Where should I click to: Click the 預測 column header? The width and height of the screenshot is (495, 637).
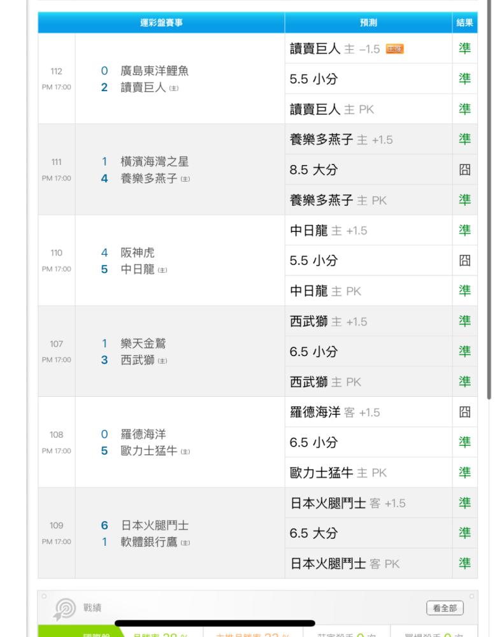point(368,23)
